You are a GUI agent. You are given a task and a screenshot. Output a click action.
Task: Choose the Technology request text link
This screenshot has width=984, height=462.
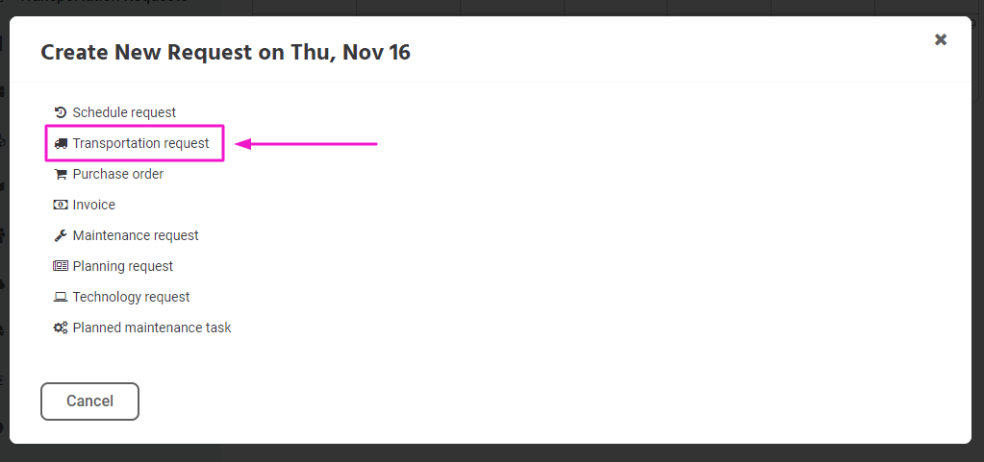131,297
